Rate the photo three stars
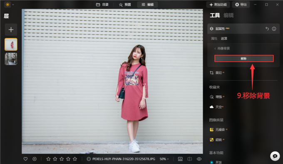The height and width of the screenshot is (164, 283). (x=62, y=159)
